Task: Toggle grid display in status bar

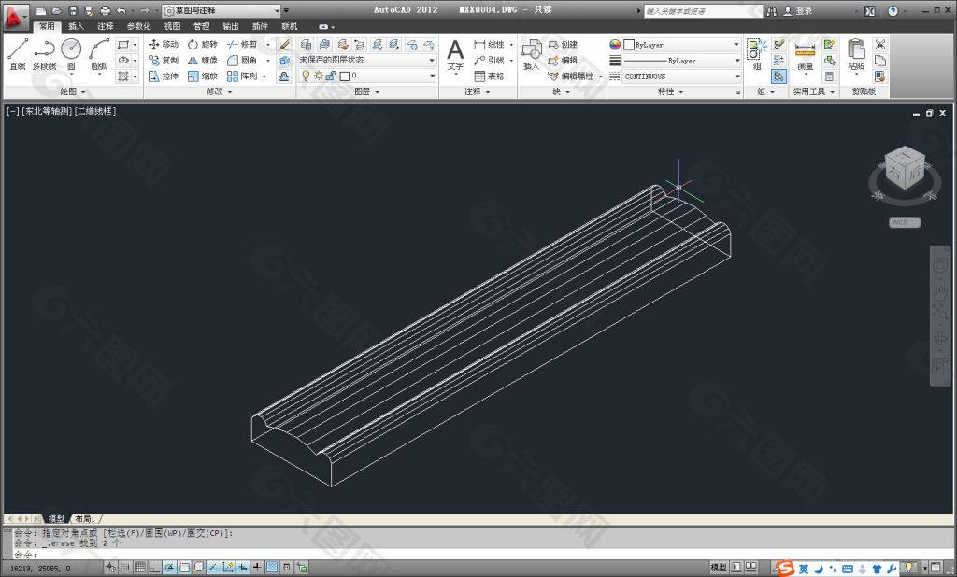Action: (140, 567)
